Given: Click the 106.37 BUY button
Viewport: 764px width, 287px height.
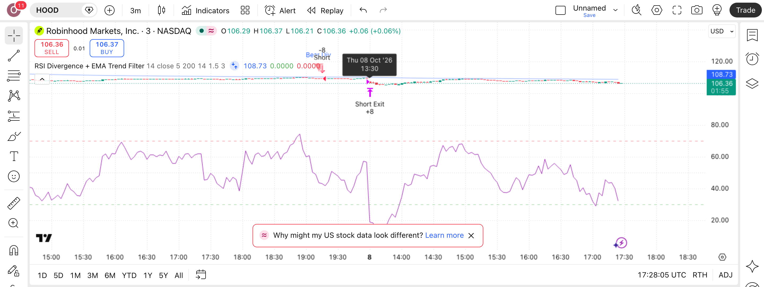Looking at the screenshot, I should (x=107, y=48).
